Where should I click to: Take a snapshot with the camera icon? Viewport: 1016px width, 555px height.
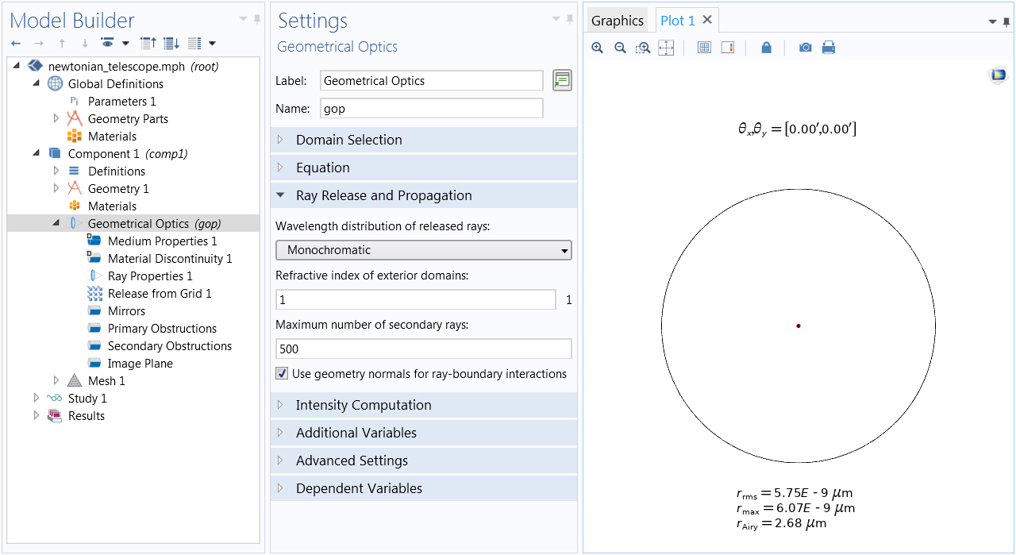click(x=805, y=48)
